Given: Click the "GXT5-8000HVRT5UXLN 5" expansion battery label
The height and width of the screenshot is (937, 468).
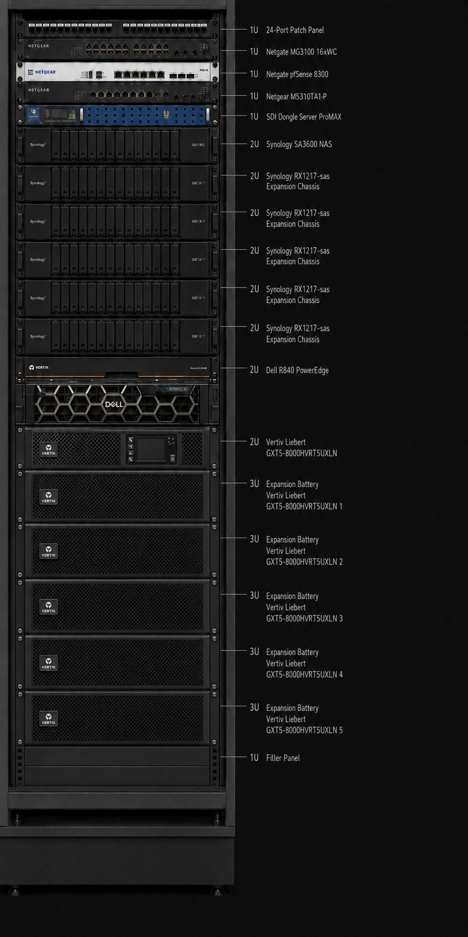Looking at the screenshot, I should (304, 730).
